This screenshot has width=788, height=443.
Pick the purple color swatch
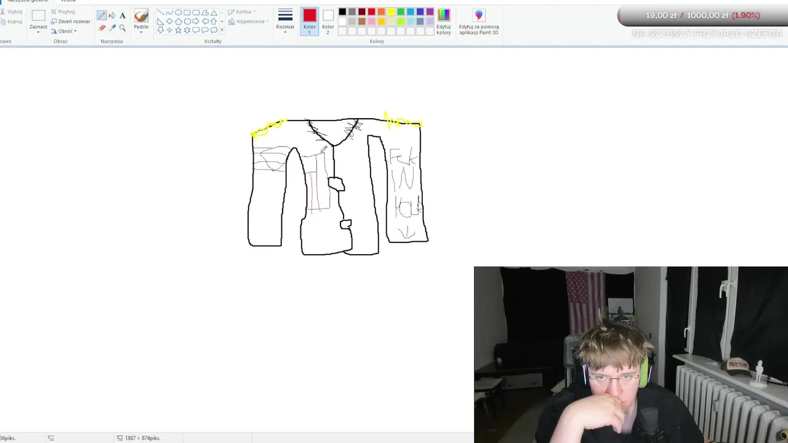pos(430,12)
